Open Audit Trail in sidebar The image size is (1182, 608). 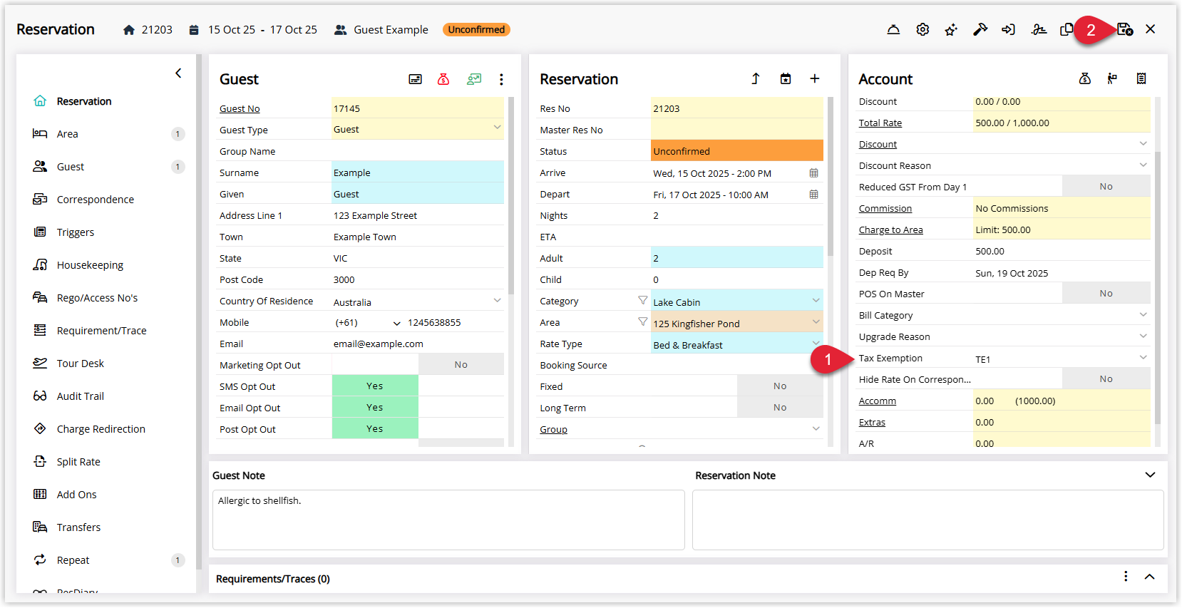point(80,396)
